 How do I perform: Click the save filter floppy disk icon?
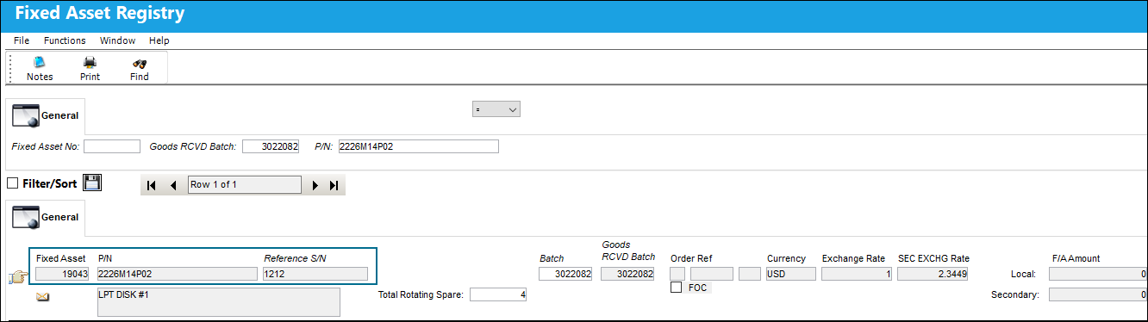pyautogui.click(x=92, y=183)
